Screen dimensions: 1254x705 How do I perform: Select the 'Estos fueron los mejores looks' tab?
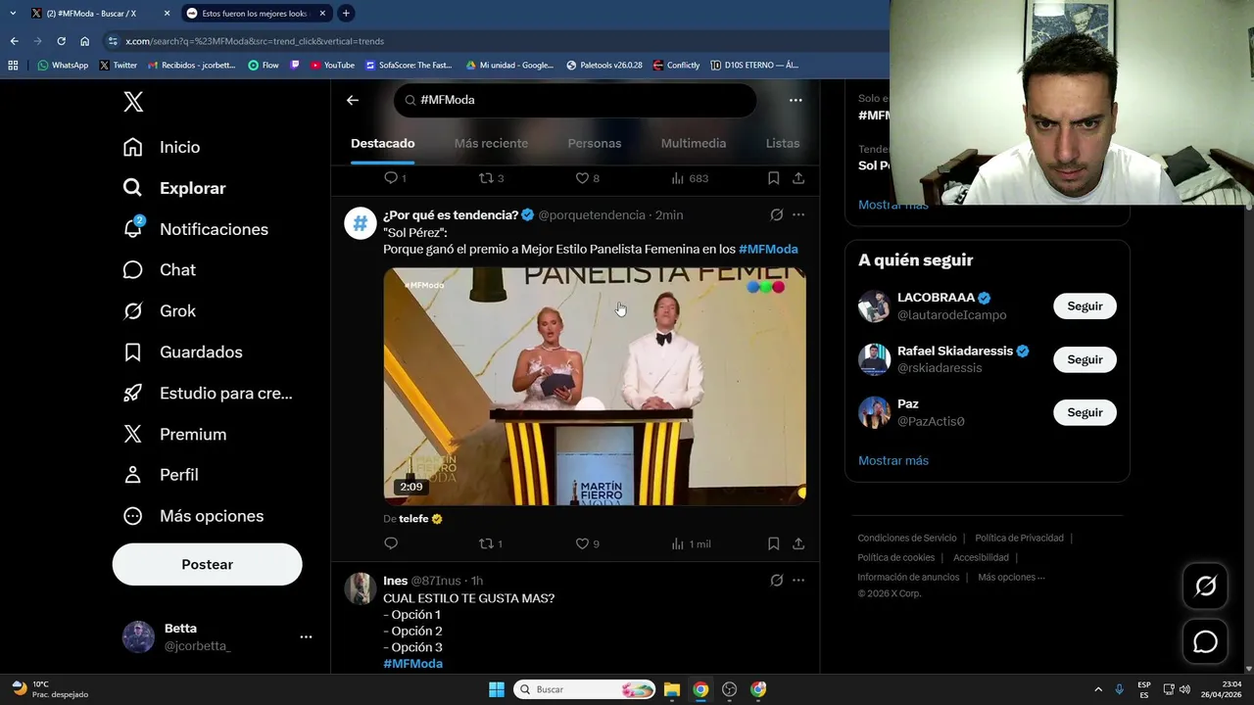pyautogui.click(x=255, y=14)
